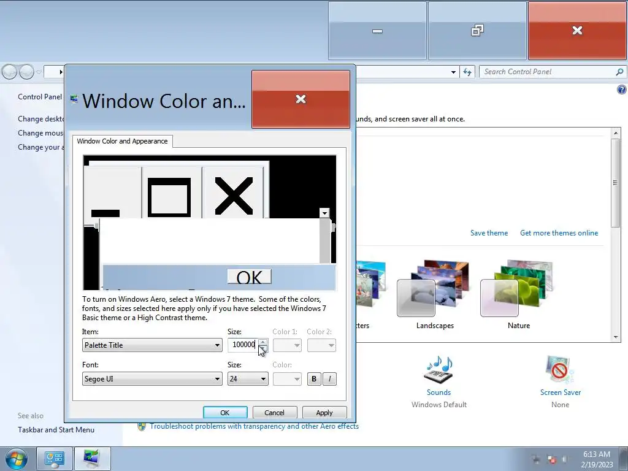Click OK in the dialog

tap(225, 413)
